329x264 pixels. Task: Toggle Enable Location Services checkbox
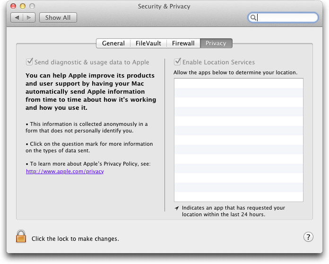177,62
